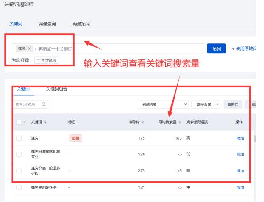
Task: Click 添加 for 篷房价格一般是多少钱
Action: (240, 171)
